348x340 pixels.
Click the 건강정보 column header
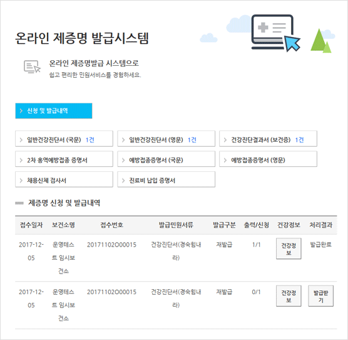(289, 225)
